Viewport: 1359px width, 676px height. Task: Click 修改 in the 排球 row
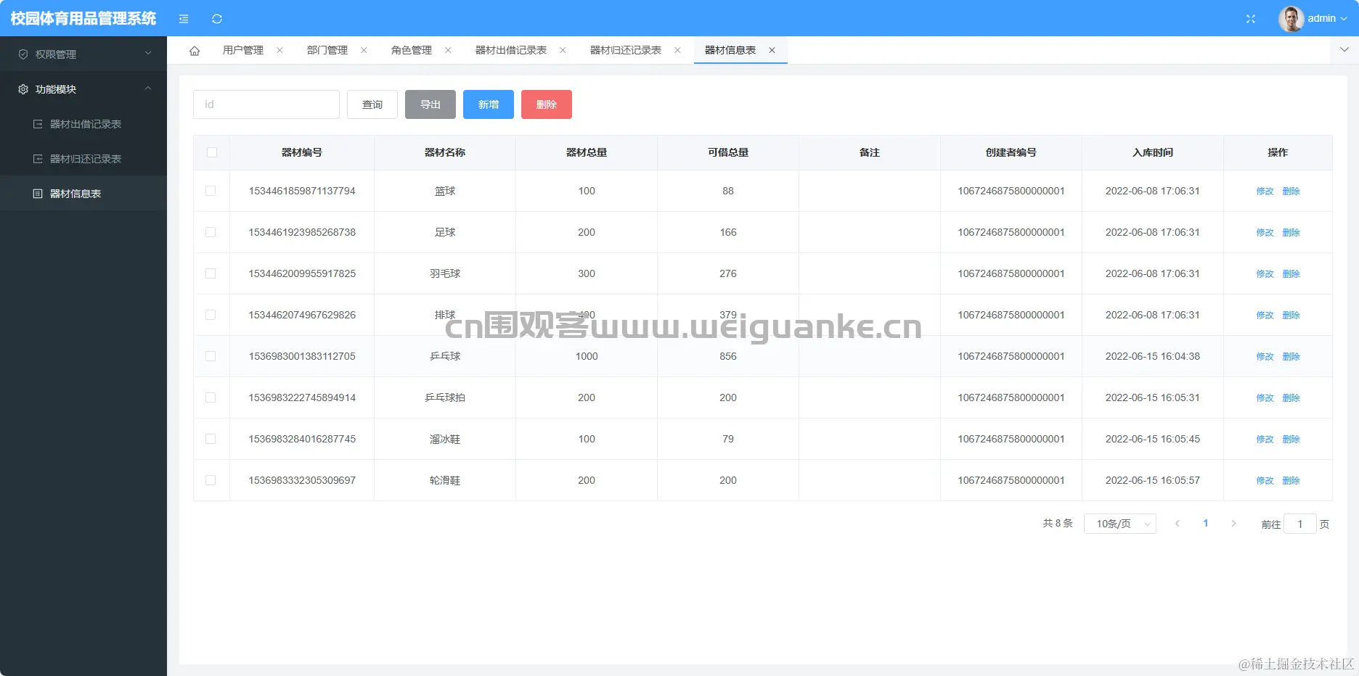1265,316
